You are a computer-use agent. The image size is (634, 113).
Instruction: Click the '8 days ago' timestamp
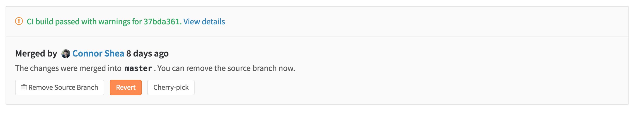point(147,53)
